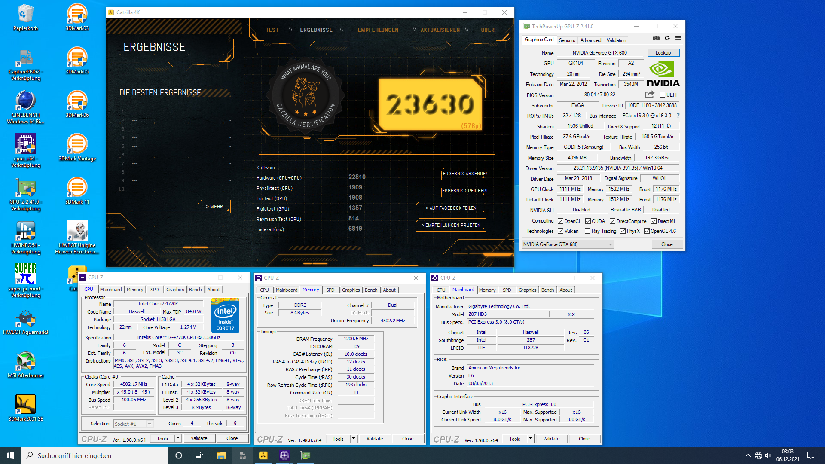Select EMPFEHLUNGEN in the Catzilla menu
825x464 pixels.
[x=378, y=30]
